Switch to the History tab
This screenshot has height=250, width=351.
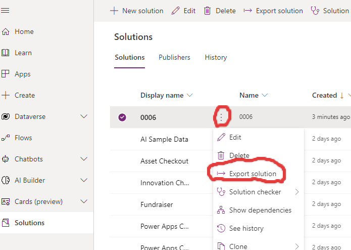pyautogui.click(x=216, y=57)
